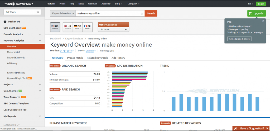The height and width of the screenshot is (131, 270).
Task: Open News in the top menu
Action: pos(81,4)
